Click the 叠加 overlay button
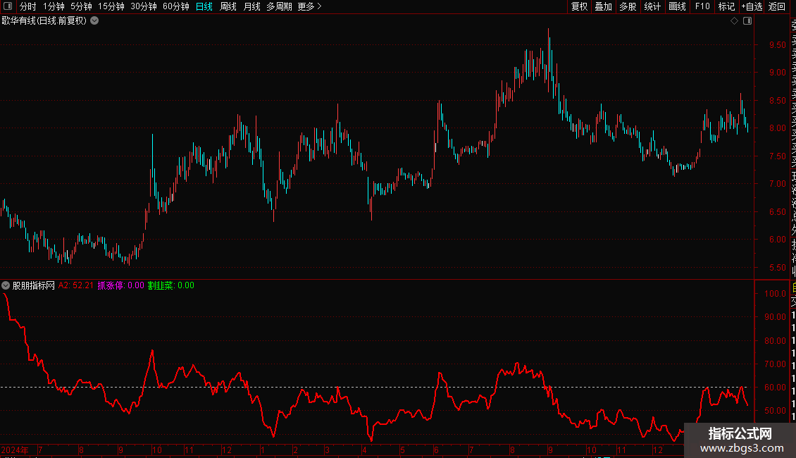The width and height of the screenshot is (796, 458). 604,6
